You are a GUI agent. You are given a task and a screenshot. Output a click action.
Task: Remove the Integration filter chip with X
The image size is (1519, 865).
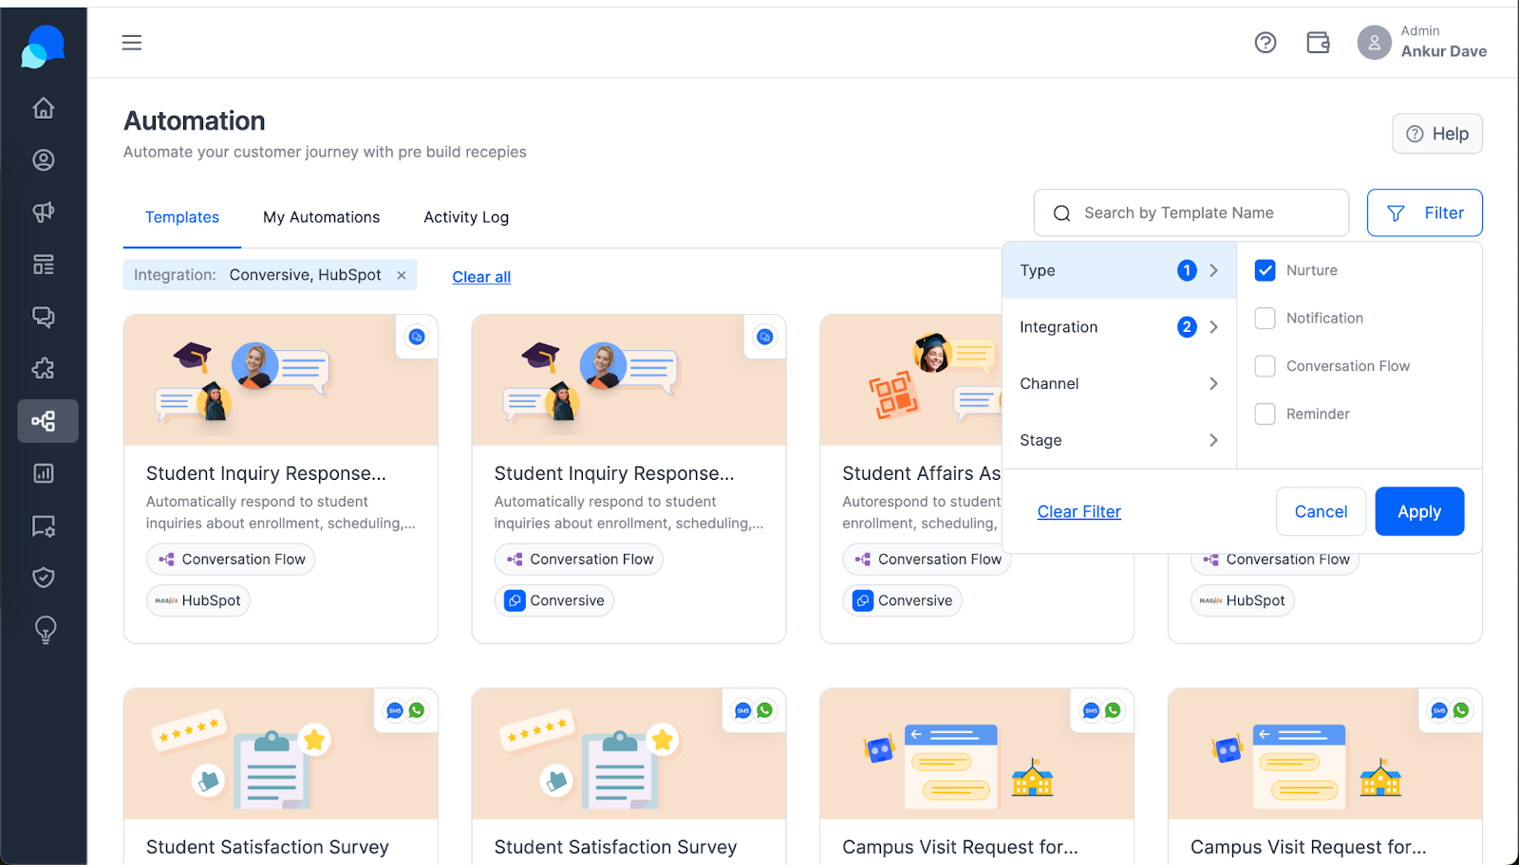coord(402,275)
